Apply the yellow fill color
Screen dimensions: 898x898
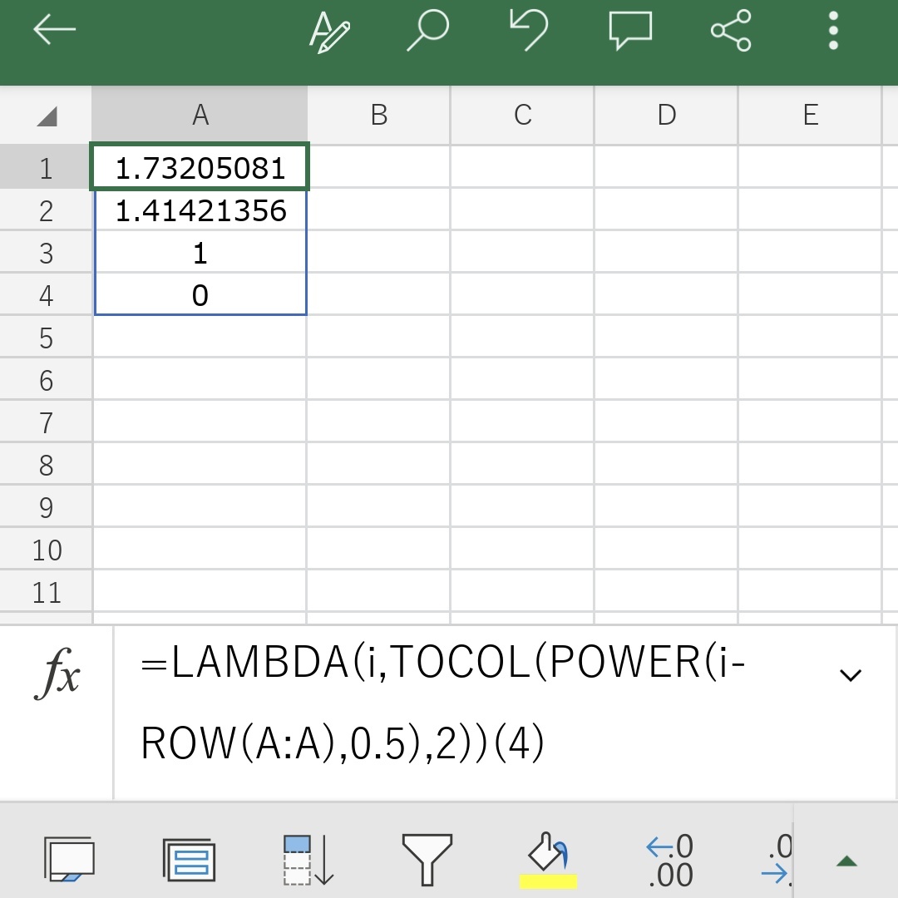(x=548, y=860)
